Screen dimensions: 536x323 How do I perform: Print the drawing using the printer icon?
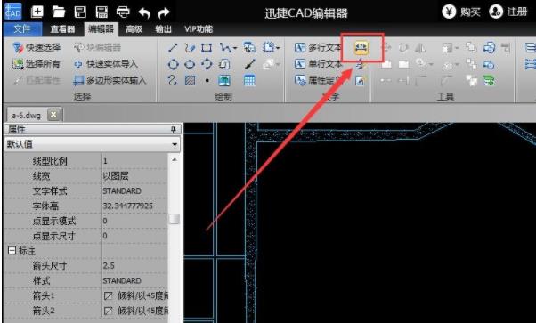(x=123, y=12)
